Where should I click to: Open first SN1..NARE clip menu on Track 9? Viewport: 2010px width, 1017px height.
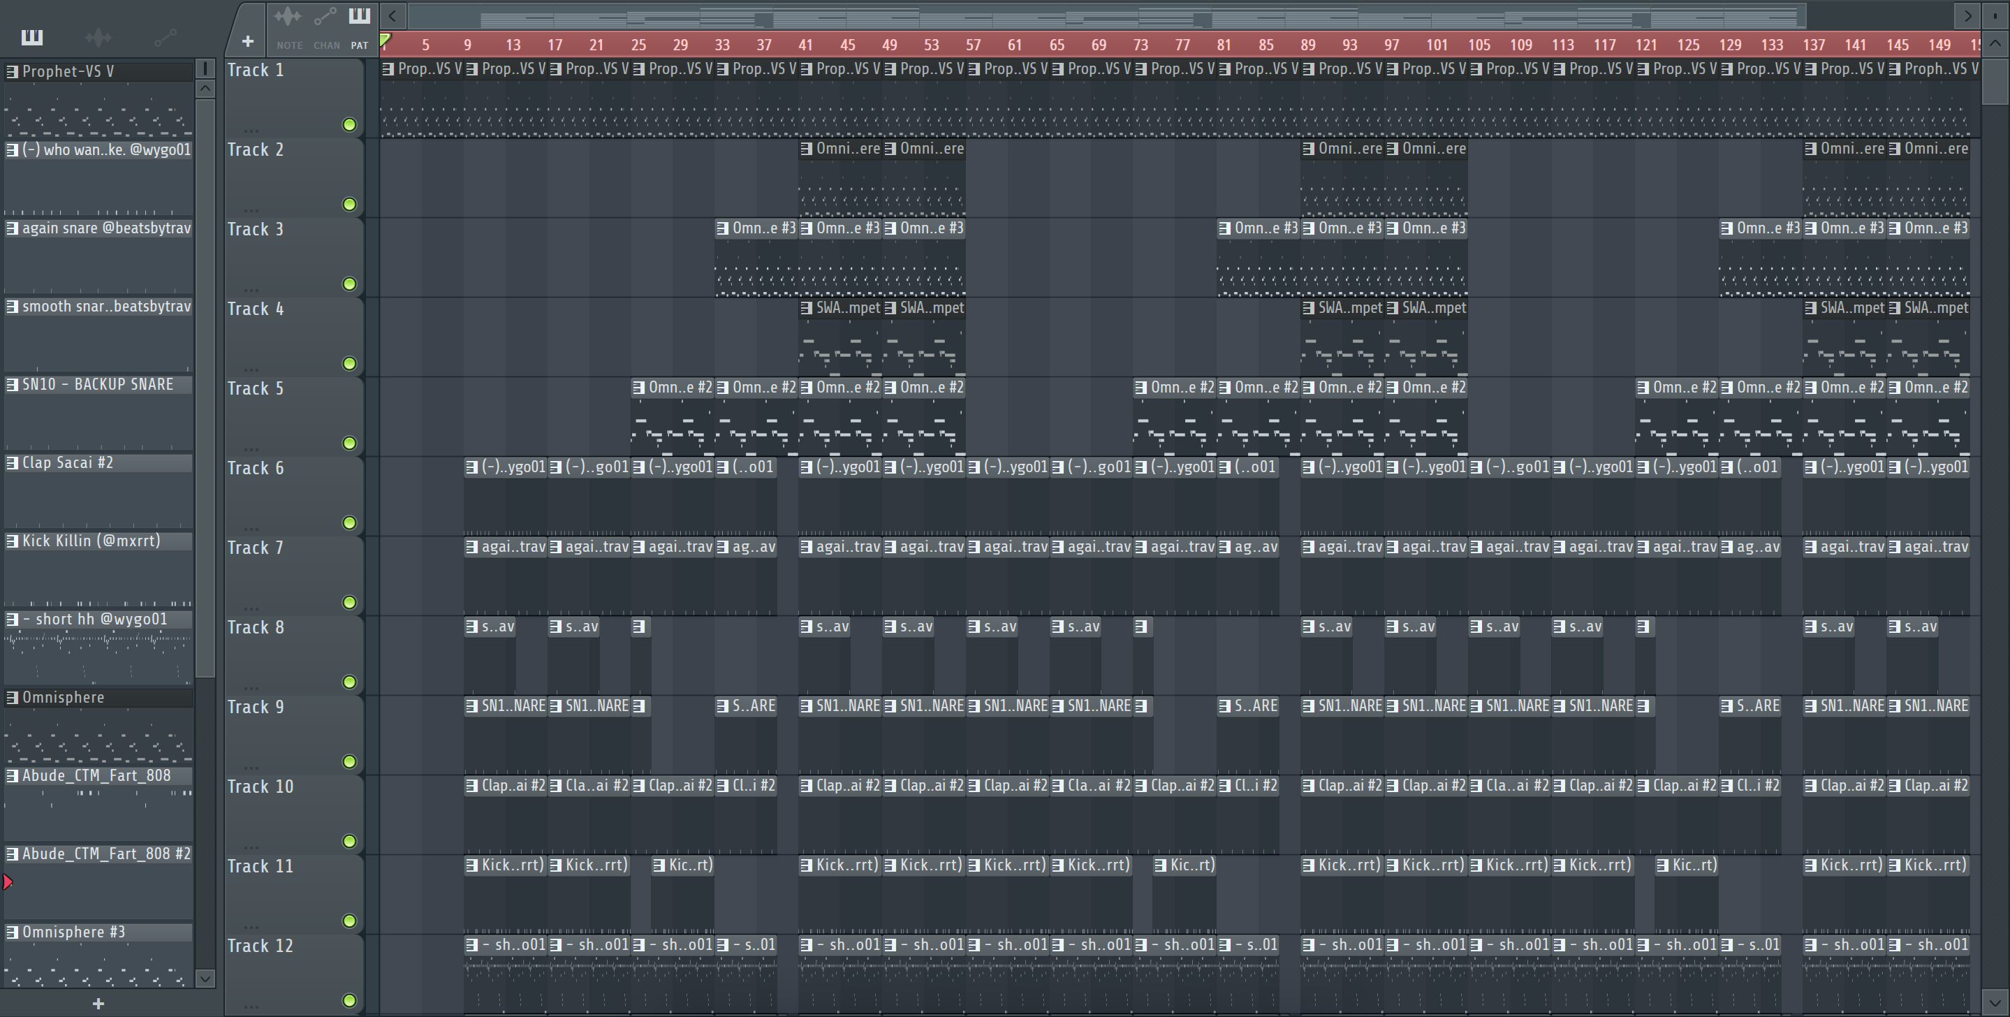coord(471,706)
